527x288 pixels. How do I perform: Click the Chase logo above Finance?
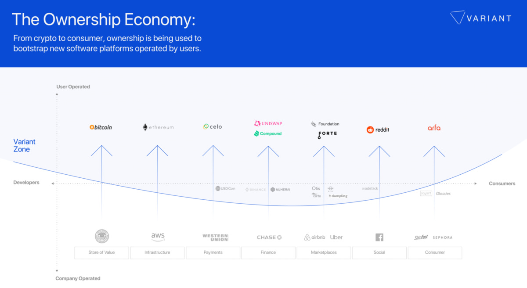(269, 238)
